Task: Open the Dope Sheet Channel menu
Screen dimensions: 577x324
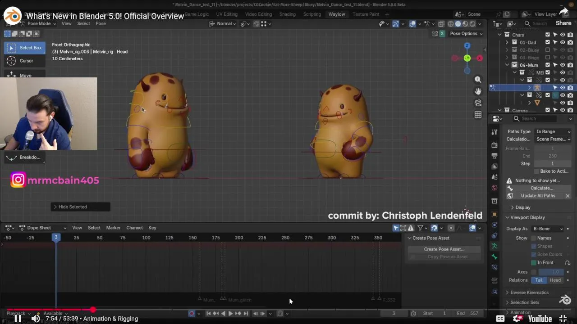Action: 134,228
